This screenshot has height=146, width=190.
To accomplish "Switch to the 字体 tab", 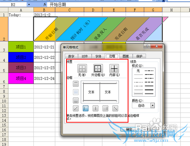I will (98, 56).
